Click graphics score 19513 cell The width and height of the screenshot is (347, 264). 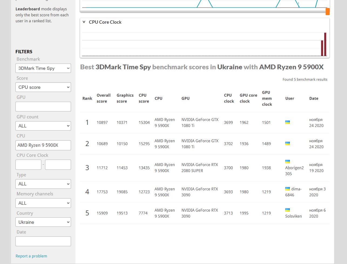coord(122,213)
